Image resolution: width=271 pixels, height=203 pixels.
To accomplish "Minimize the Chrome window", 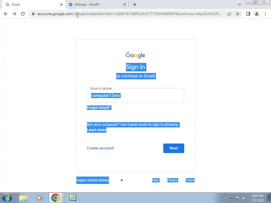I will click(x=249, y=2).
